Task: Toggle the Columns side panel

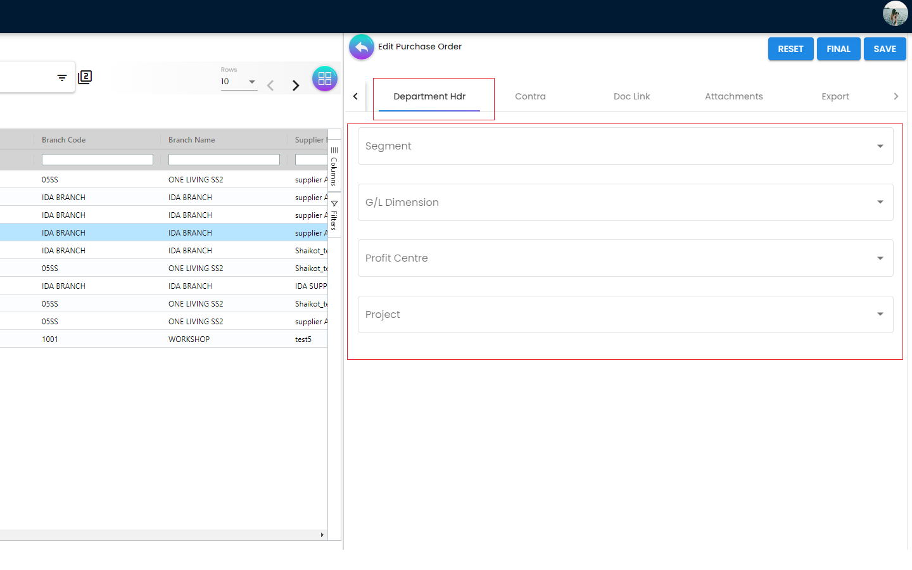Action: [334, 166]
